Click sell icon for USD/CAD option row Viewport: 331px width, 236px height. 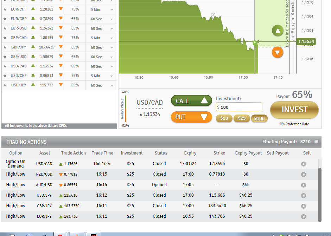304,164
